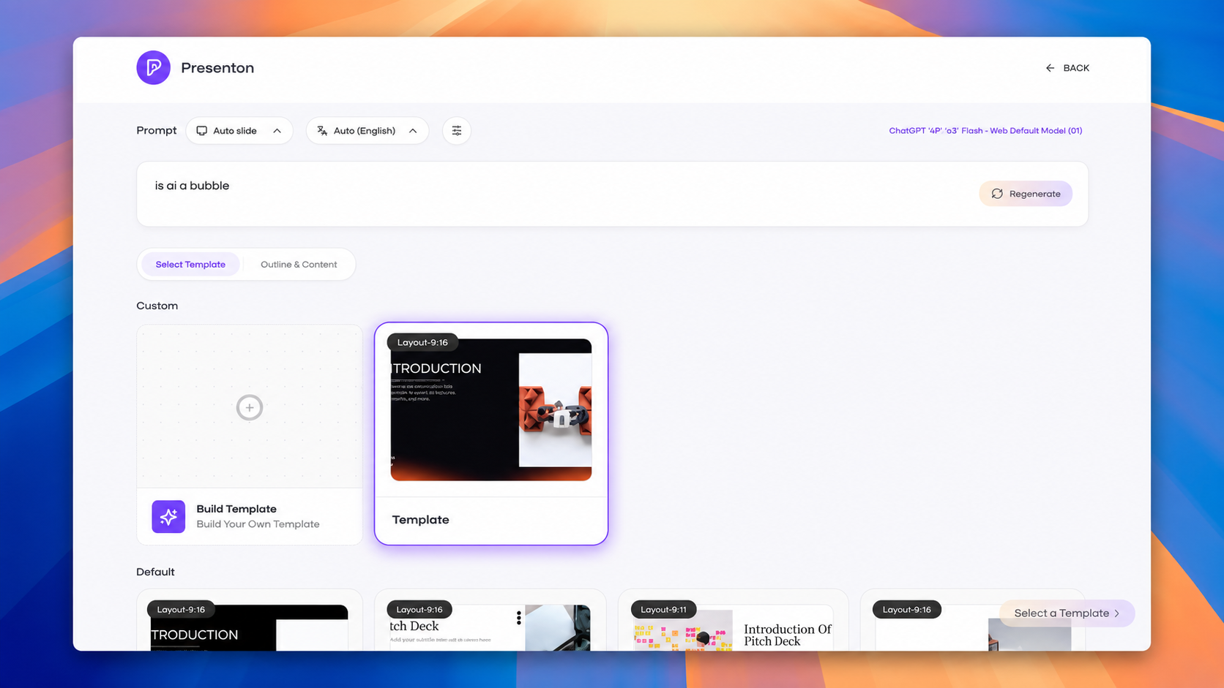
Task: Click the BACK link
Action: [1067, 68]
